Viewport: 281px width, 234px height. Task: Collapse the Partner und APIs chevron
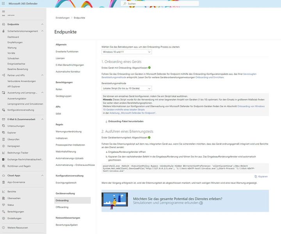coord(42,75)
